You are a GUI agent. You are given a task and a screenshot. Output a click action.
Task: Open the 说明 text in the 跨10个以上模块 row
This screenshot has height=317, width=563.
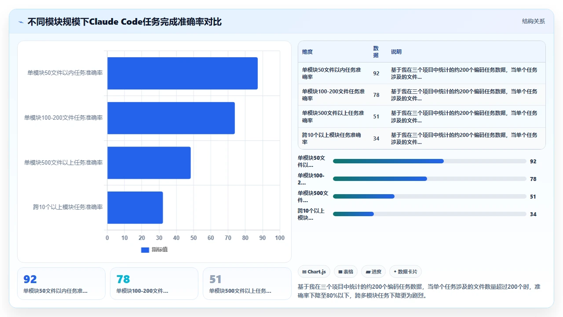tap(464, 138)
